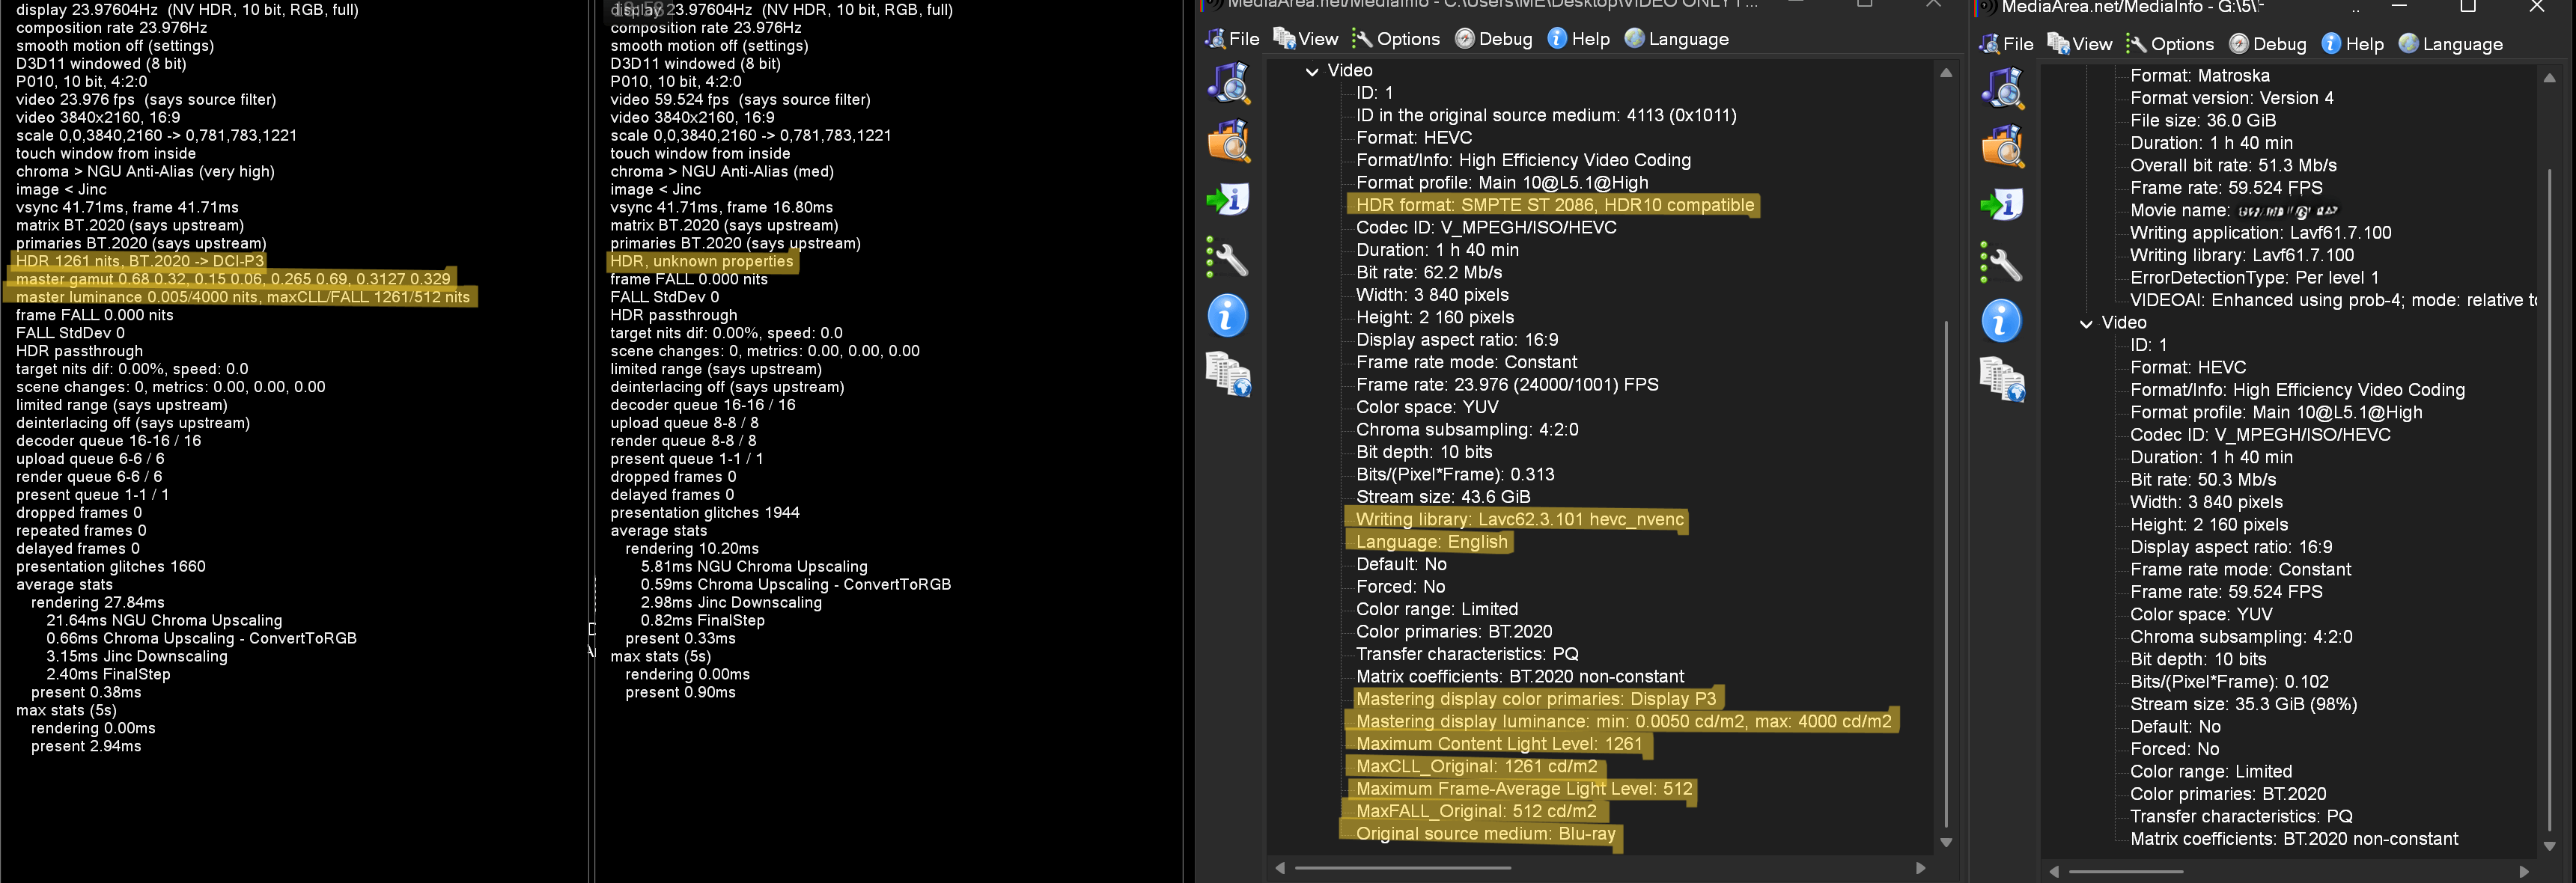
Task: Click 'presentation glitches 1944' OSD text
Action: [x=705, y=512]
